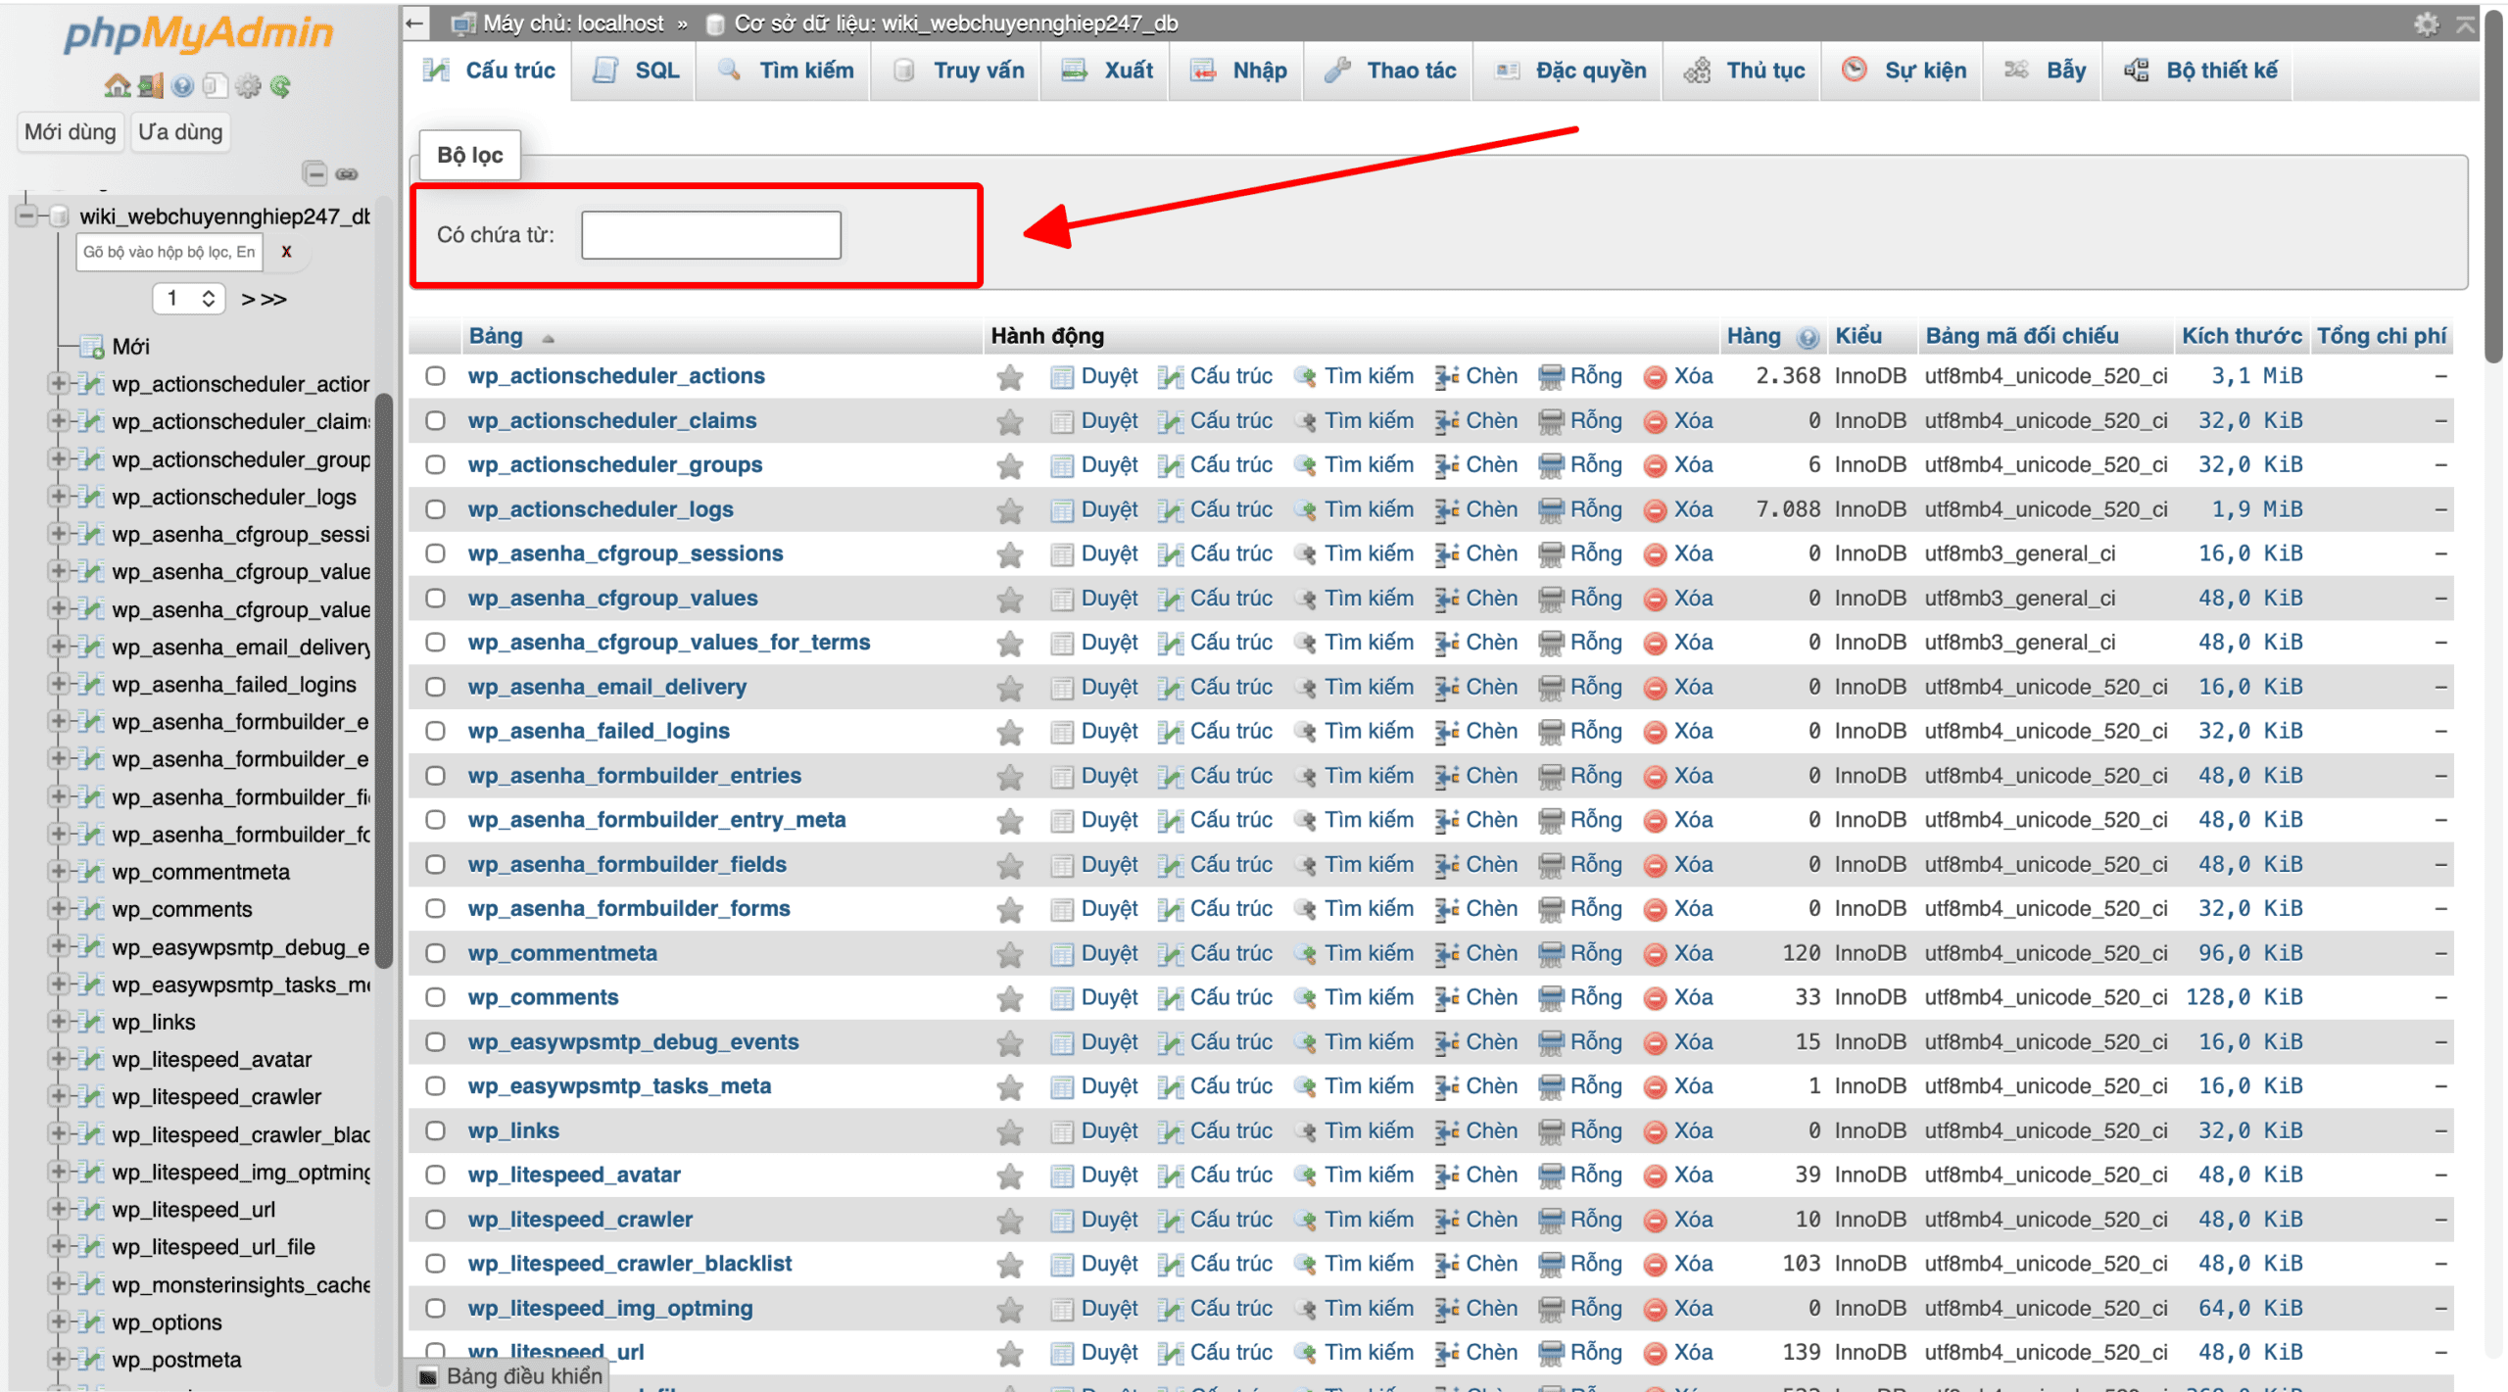Add wp_links to favorites via star

[1009, 1131]
